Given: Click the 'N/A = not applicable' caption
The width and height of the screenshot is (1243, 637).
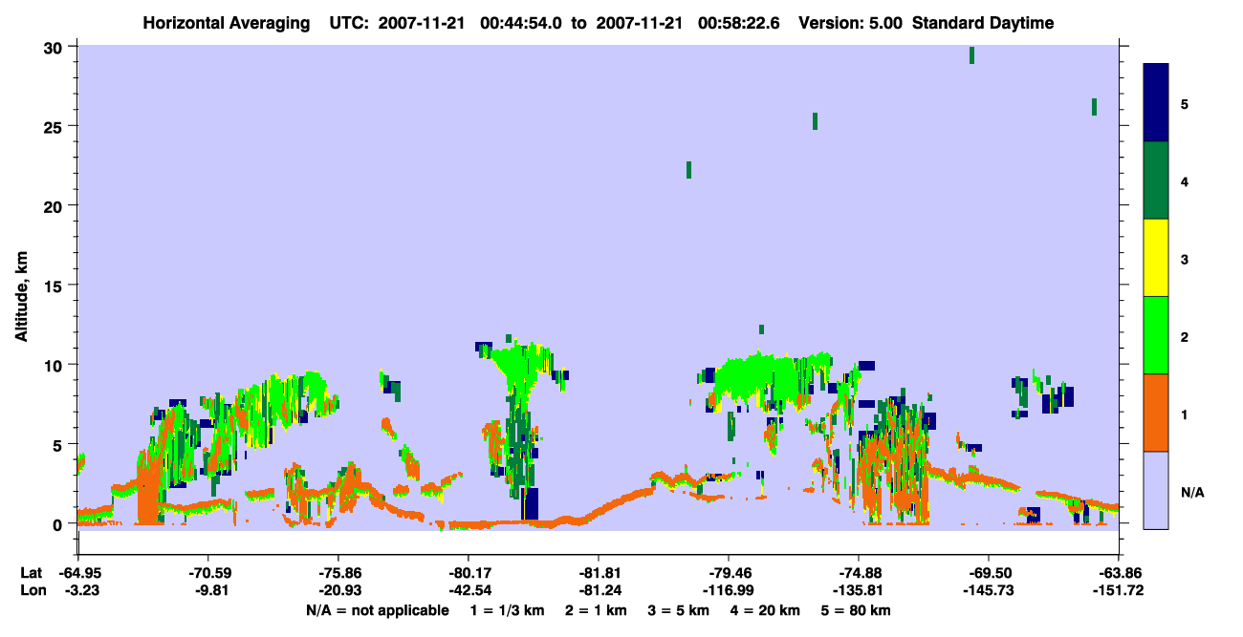Looking at the screenshot, I should (378, 609).
